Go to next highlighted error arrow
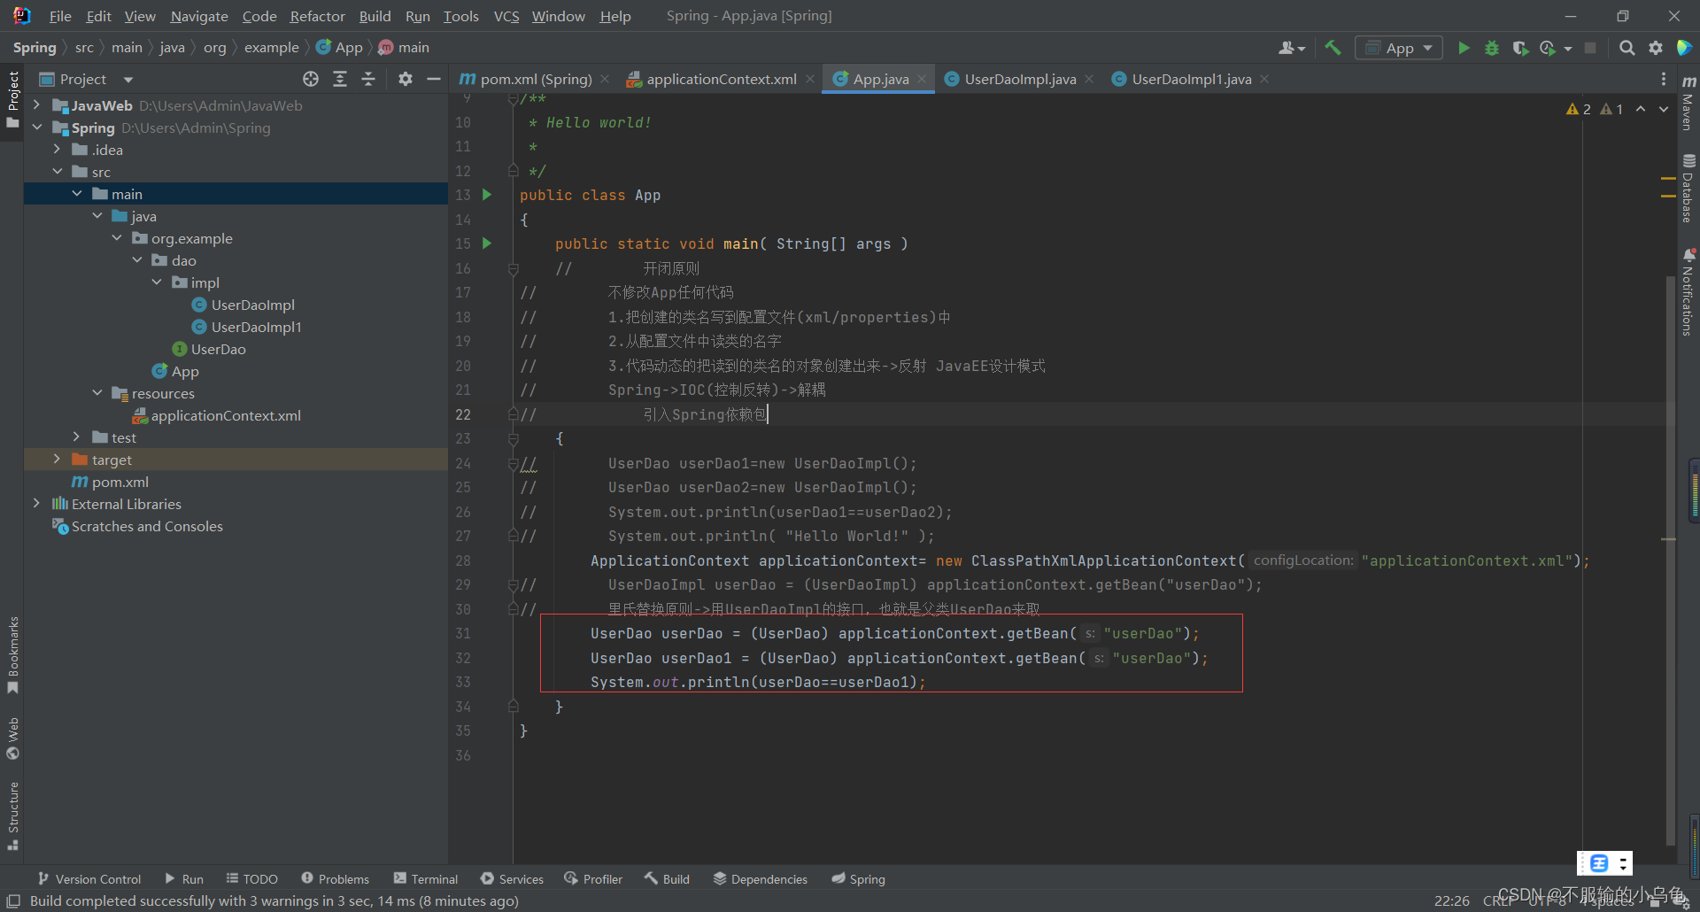 pyautogui.click(x=1664, y=109)
